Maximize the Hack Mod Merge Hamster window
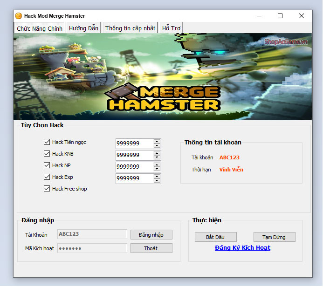This screenshot has height=287, width=323. pos(280,16)
